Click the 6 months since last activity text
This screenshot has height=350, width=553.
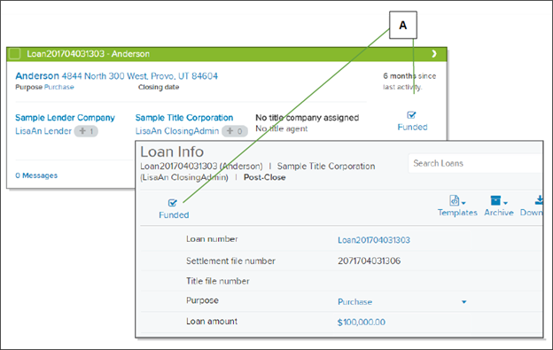[x=409, y=82]
